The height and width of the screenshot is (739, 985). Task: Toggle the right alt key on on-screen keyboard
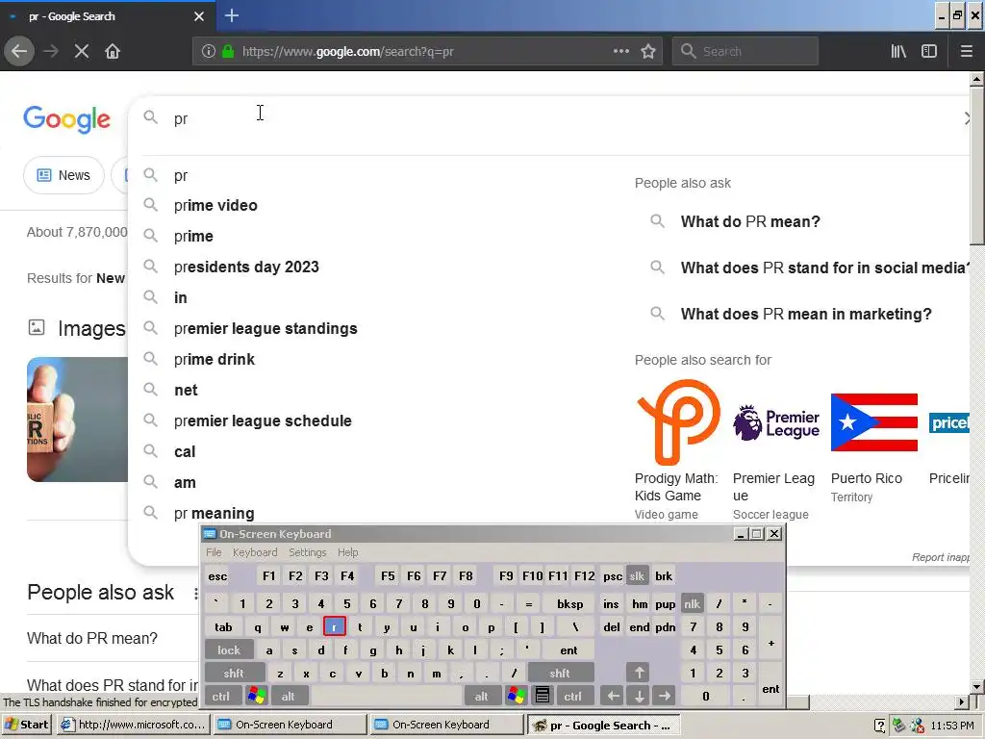click(481, 697)
